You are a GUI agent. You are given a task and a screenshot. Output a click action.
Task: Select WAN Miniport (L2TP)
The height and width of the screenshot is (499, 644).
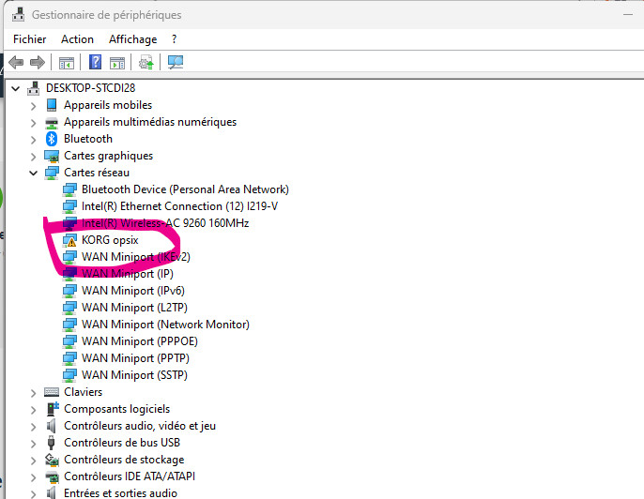(135, 308)
